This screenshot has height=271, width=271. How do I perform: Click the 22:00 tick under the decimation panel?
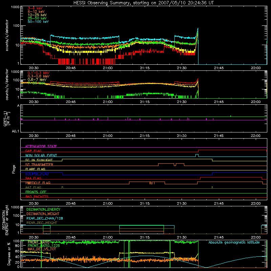(256, 237)
